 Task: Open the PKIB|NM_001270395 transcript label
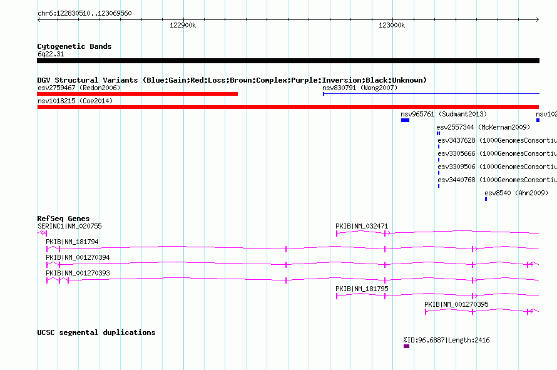click(x=456, y=304)
